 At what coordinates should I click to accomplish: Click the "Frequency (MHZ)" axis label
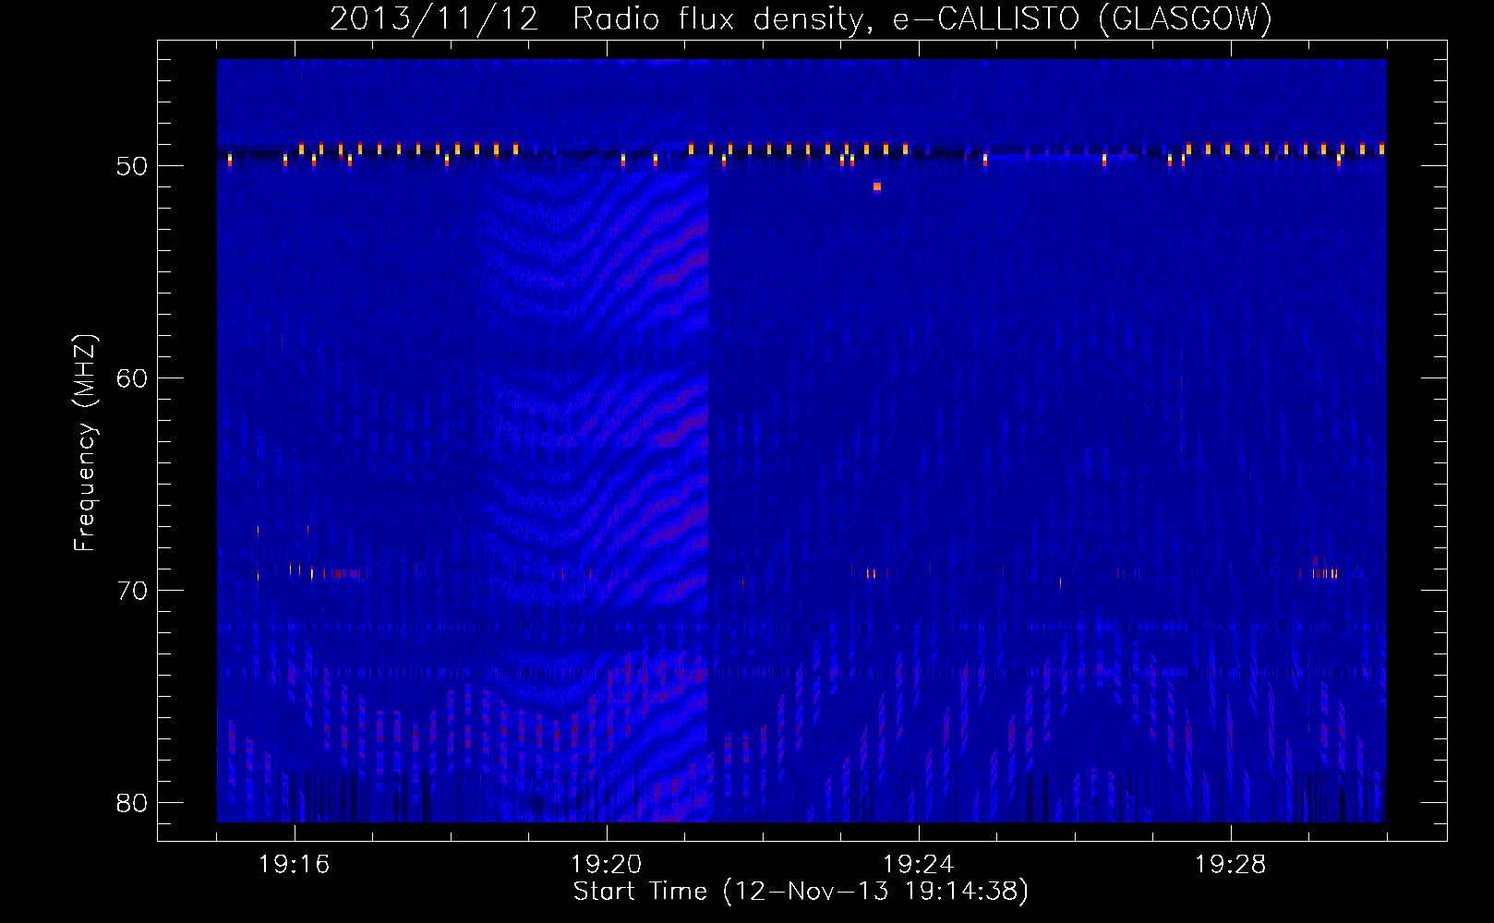tap(84, 443)
